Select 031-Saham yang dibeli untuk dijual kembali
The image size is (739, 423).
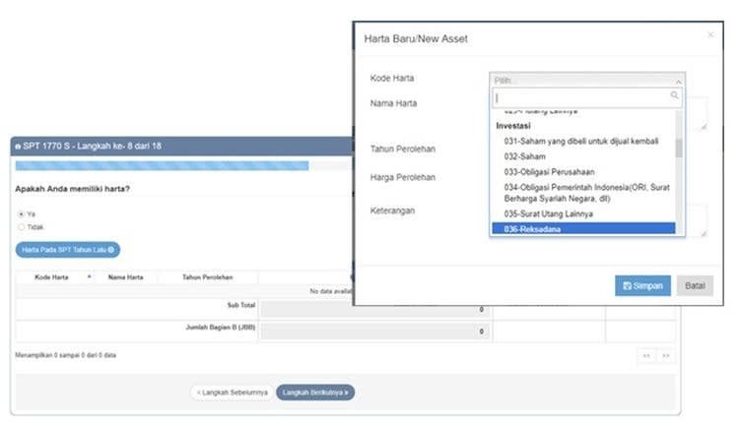coord(582,142)
